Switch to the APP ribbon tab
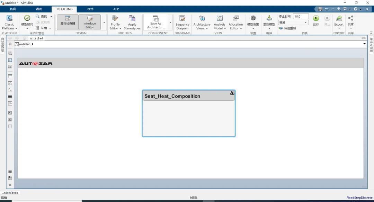Screen dimensions: 374x202 tap(116, 9)
